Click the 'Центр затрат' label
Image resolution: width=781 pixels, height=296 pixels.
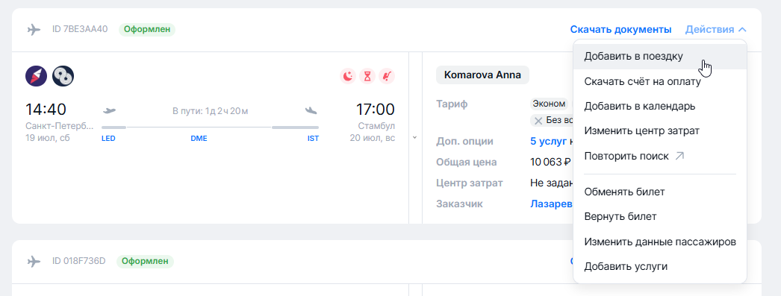coord(469,183)
